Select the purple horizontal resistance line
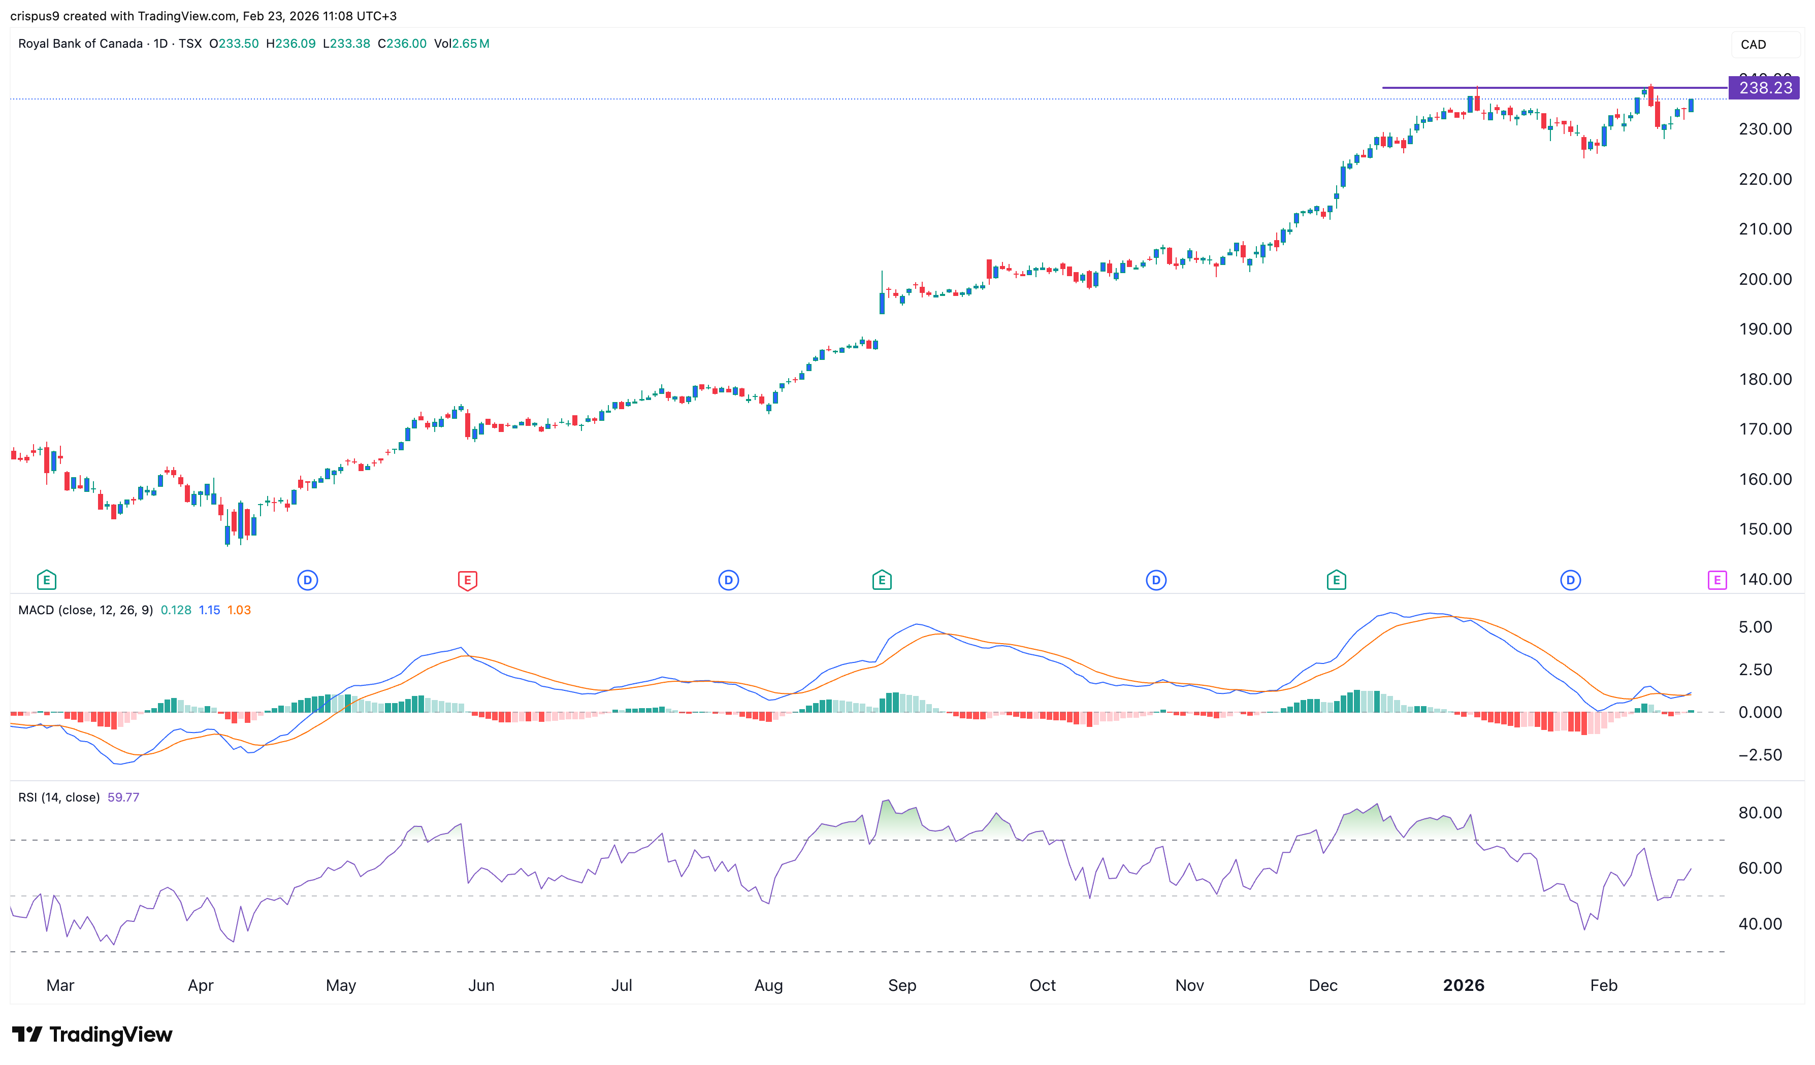The width and height of the screenshot is (1815, 1065). click(1548, 88)
